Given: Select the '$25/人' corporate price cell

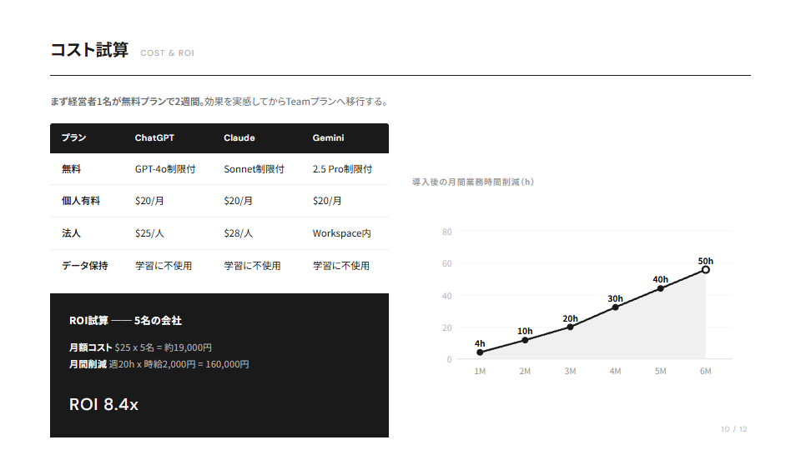Looking at the screenshot, I should coord(149,233).
